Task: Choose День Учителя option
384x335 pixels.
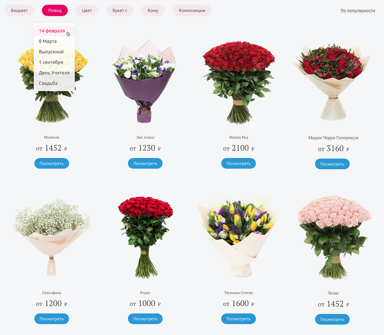Action: [54, 73]
